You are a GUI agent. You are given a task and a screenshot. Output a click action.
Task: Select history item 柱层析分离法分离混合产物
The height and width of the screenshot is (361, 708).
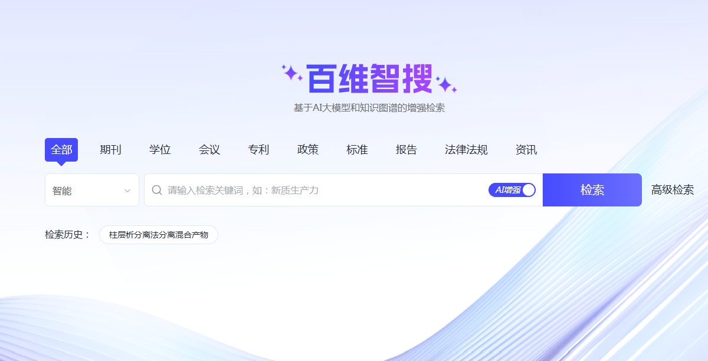click(x=159, y=235)
